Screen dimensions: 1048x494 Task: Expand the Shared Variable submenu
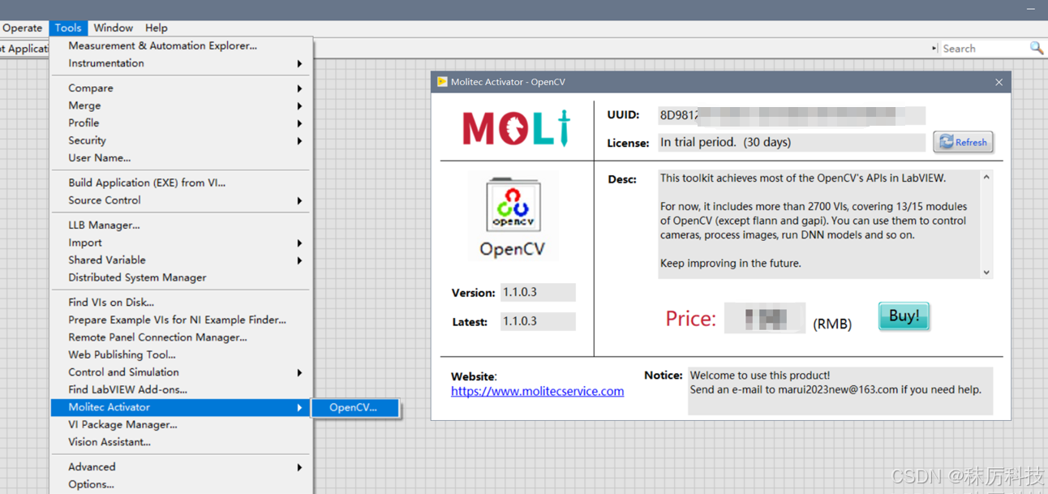tap(181, 260)
